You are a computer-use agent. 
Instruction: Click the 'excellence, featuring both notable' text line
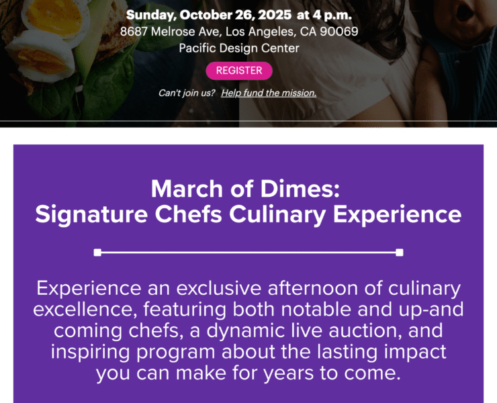point(248,310)
